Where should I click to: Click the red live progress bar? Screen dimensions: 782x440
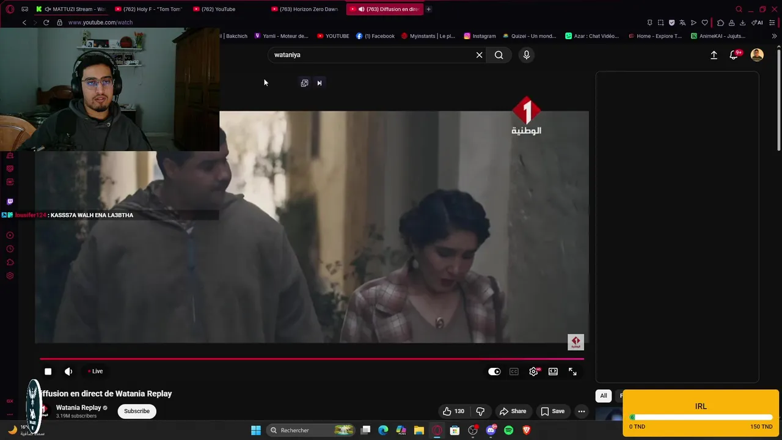(x=312, y=359)
